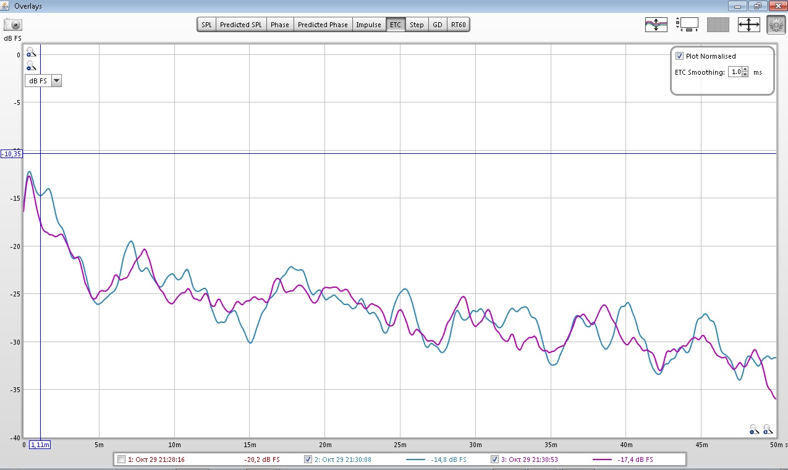Hide trace 3 measured at 21:30:53
Screen dimensions: 788x470
point(494,460)
